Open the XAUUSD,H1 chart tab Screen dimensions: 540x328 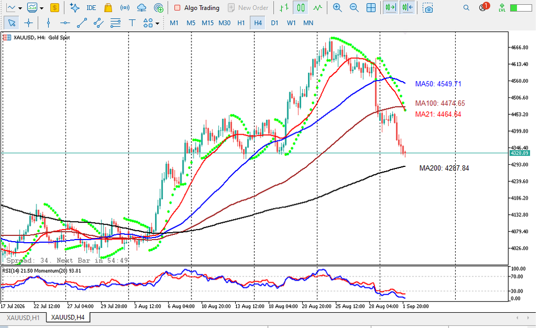[23, 317]
